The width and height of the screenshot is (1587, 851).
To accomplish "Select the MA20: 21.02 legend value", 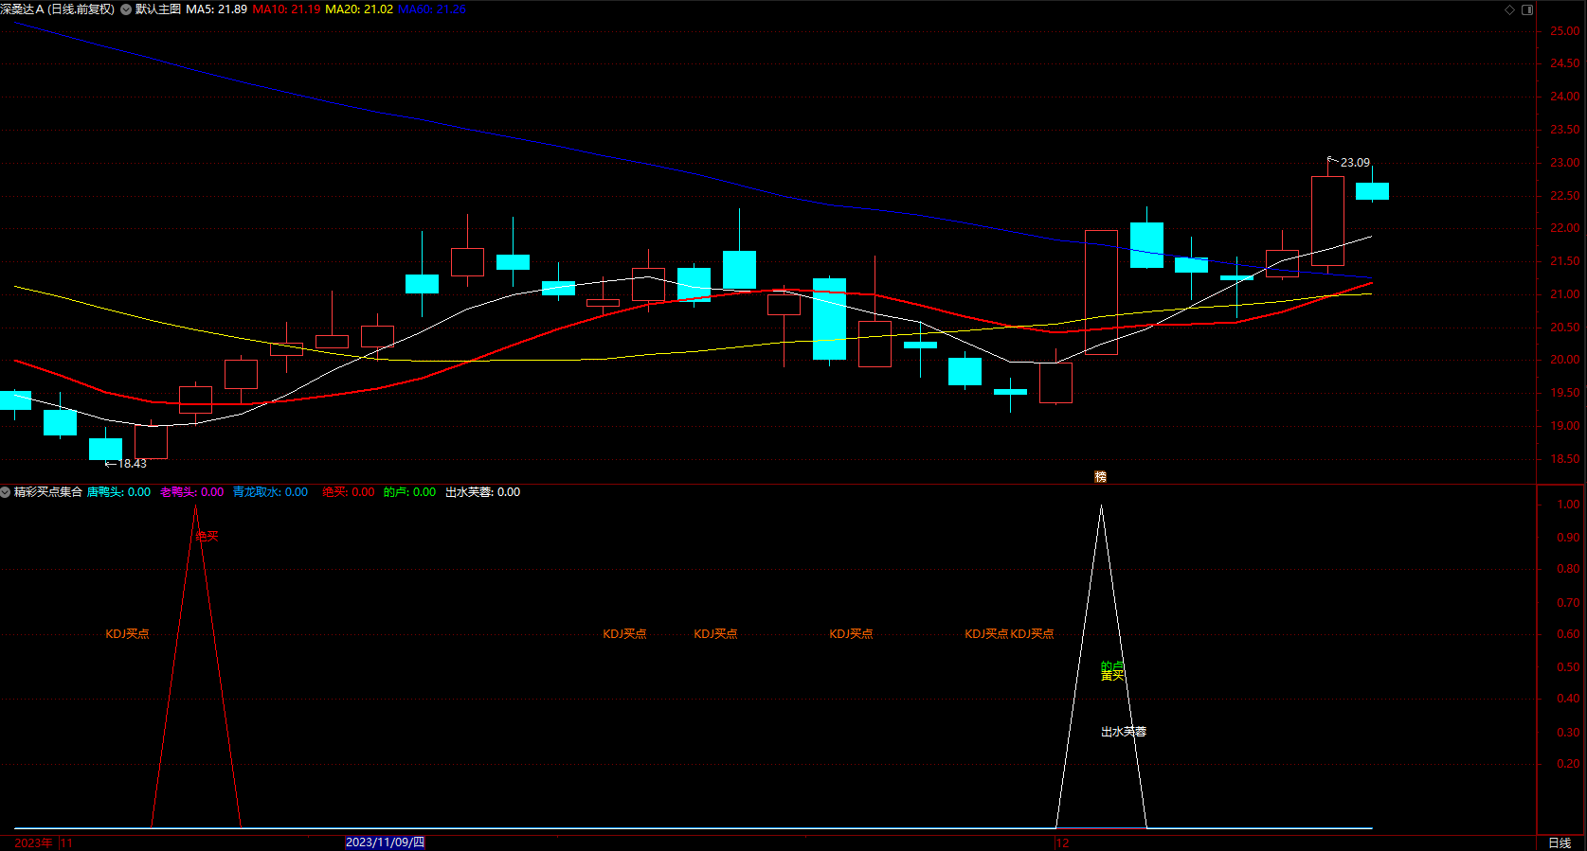I will pos(359,9).
